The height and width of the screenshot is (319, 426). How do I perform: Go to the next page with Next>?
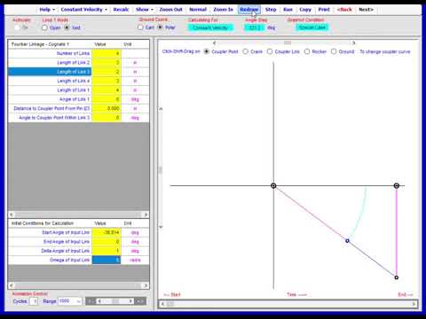pyautogui.click(x=366, y=10)
